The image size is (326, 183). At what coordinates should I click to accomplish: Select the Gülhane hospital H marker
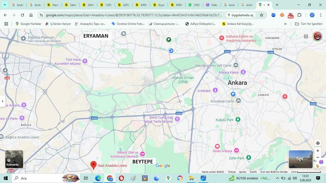[x=221, y=38]
